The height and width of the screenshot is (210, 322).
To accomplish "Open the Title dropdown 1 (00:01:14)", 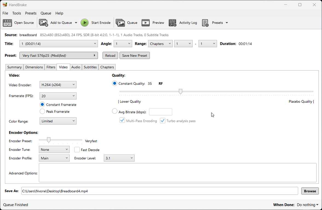I will click(59, 44).
